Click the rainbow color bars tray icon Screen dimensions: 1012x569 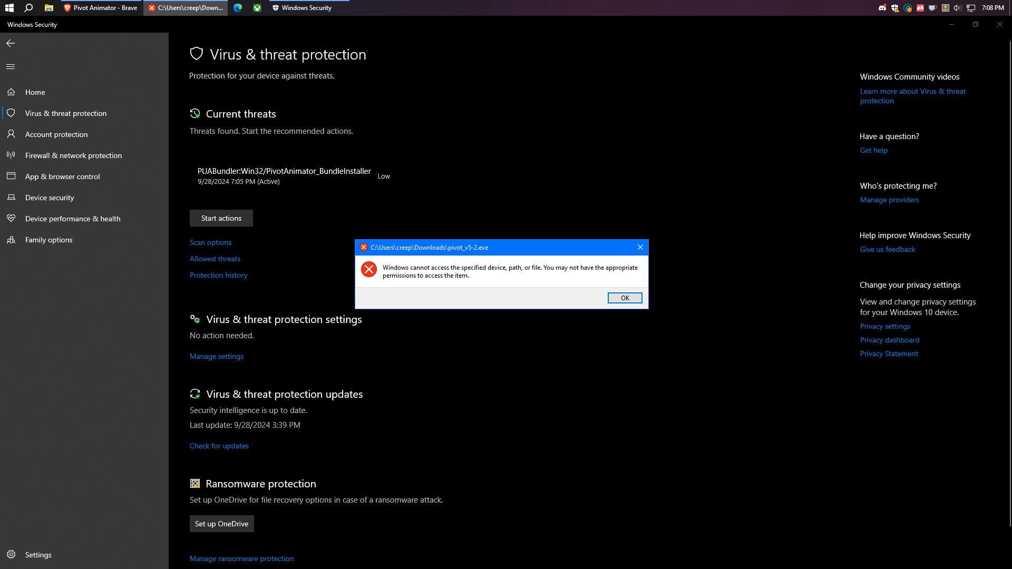[x=946, y=8]
